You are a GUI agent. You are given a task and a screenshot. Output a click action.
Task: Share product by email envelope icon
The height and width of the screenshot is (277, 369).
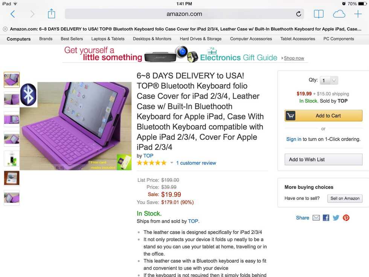coord(316,218)
